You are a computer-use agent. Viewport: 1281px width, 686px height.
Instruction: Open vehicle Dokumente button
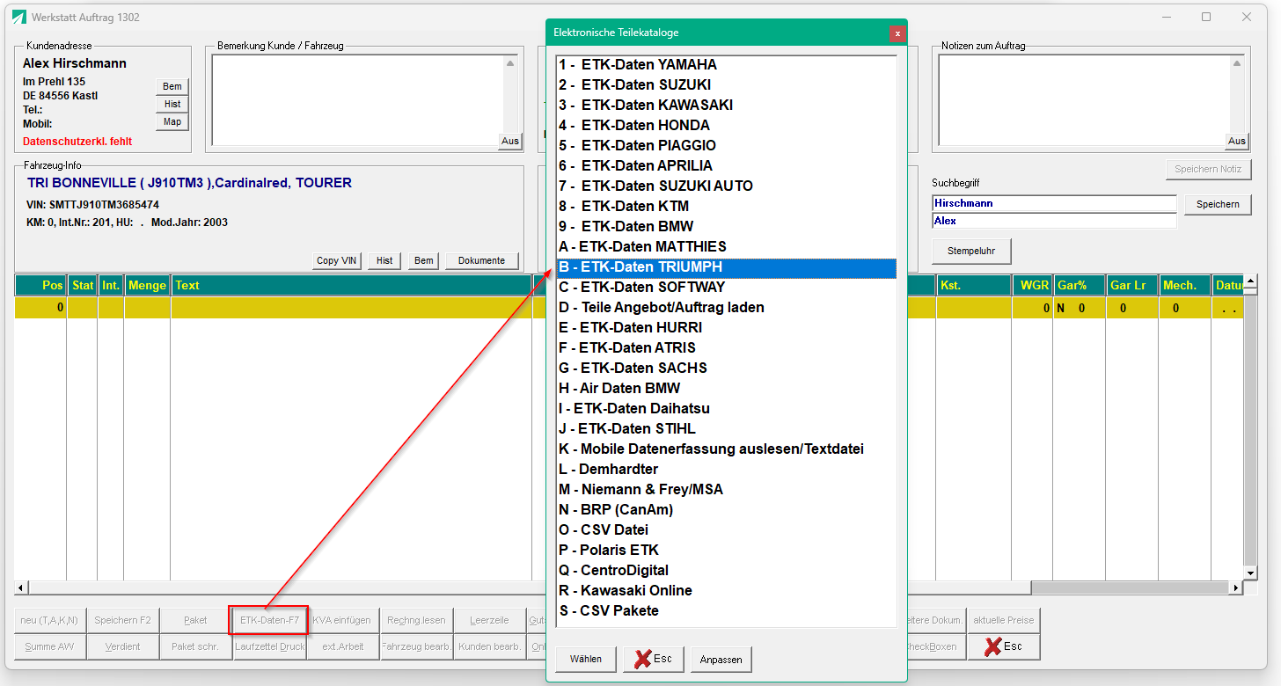point(482,261)
